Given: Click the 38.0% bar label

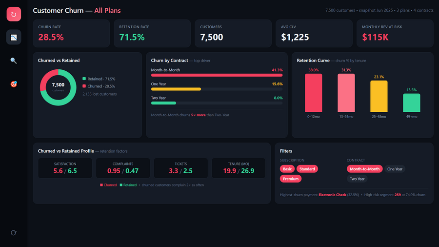Looking at the screenshot, I should point(314,70).
